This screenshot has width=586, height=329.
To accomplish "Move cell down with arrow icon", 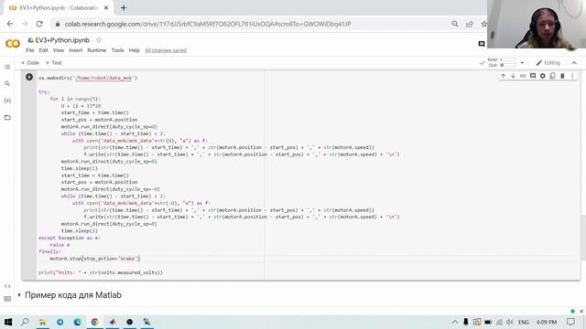I will [513, 76].
